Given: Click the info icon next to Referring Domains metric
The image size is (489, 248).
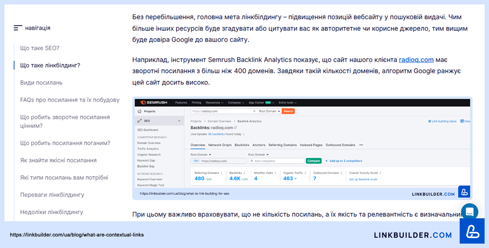Looking at the screenshot, I should pyautogui.click(x=222, y=173).
